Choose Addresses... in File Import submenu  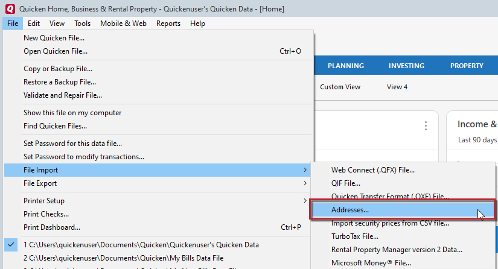coord(403,210)
